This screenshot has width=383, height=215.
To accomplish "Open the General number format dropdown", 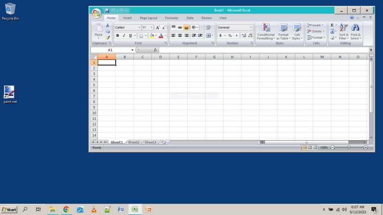I will (251, 28).
